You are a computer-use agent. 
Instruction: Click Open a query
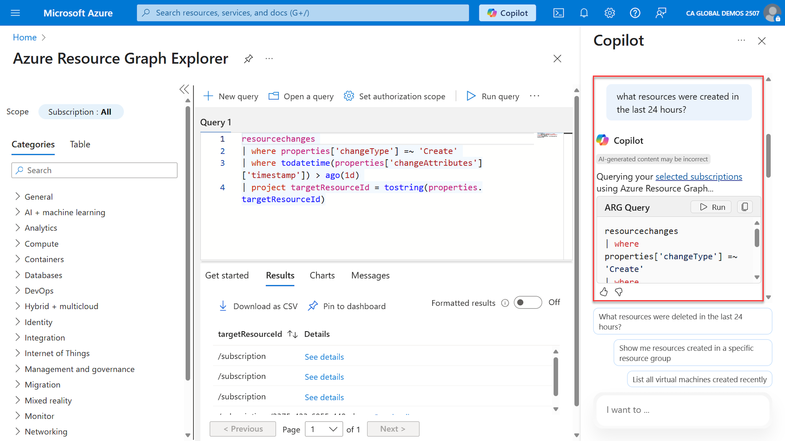click(301, 96)
